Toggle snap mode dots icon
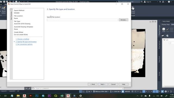Viewport: 174px width, 98px height. [135, 91]
